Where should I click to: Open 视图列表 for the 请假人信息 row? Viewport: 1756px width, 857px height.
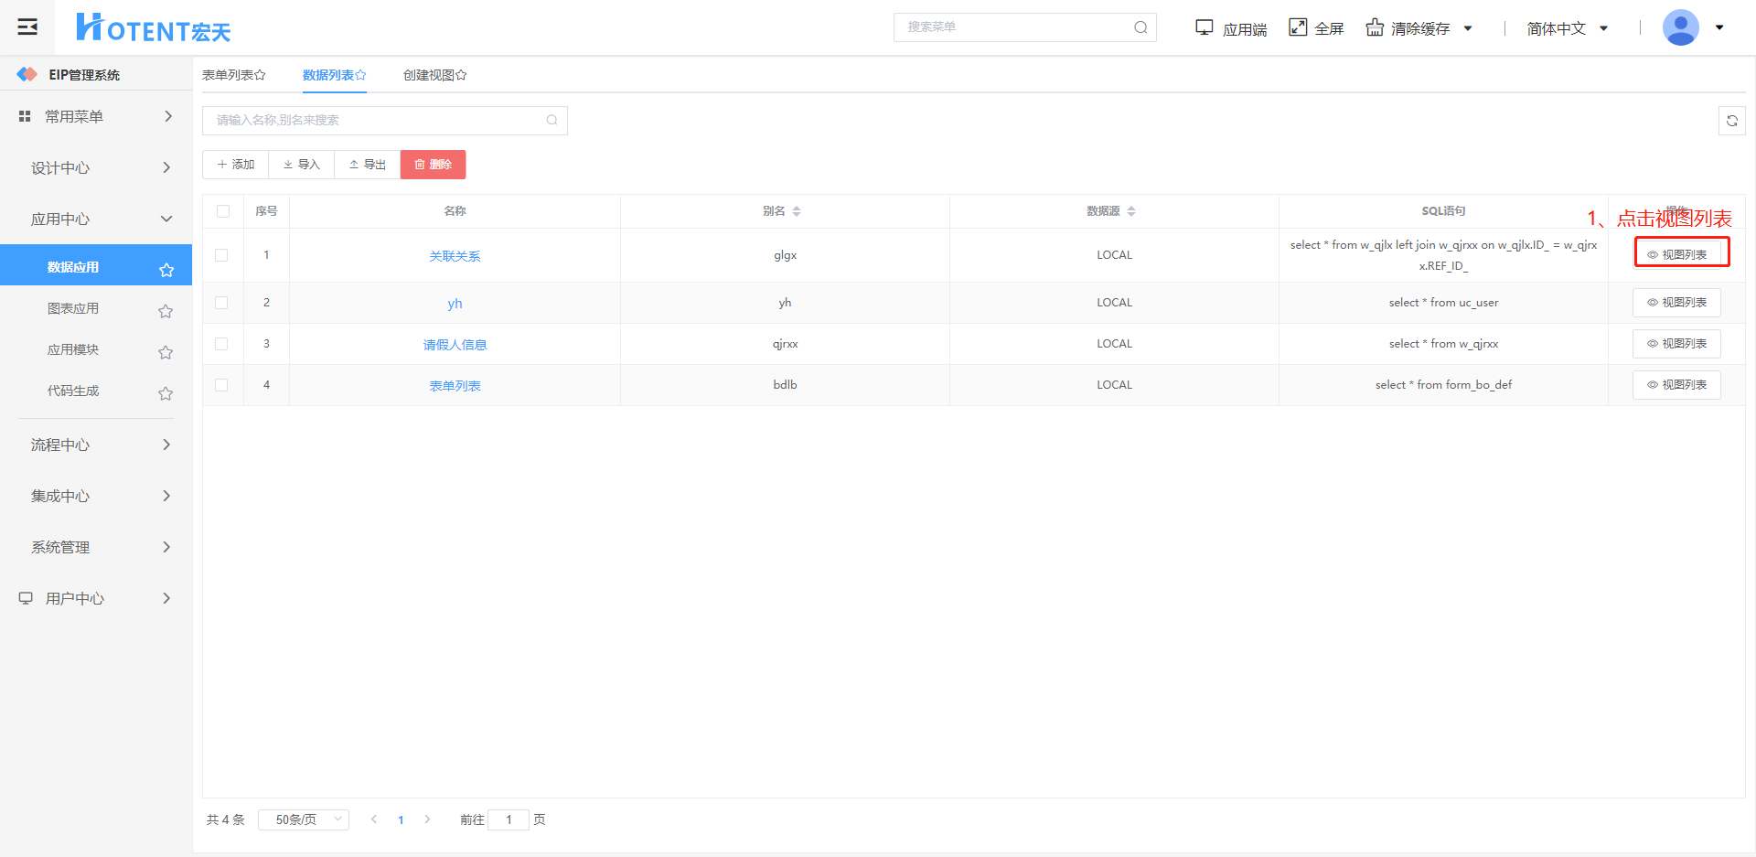1676,344
